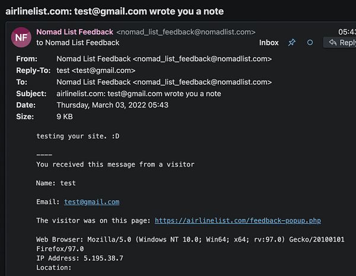Click the "testing your site" message text

(x=77, y=136)
